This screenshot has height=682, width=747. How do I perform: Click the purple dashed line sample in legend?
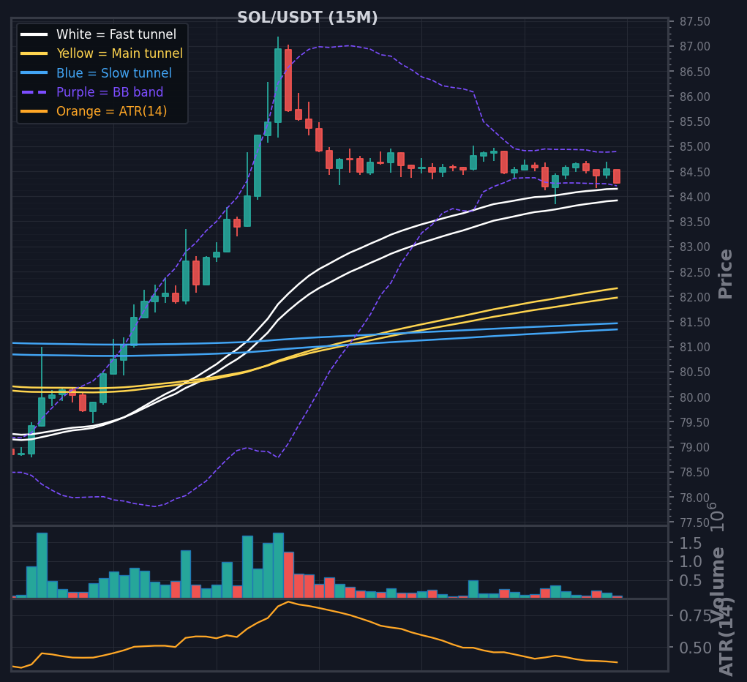pyautogui.click(x=34, y=92)
